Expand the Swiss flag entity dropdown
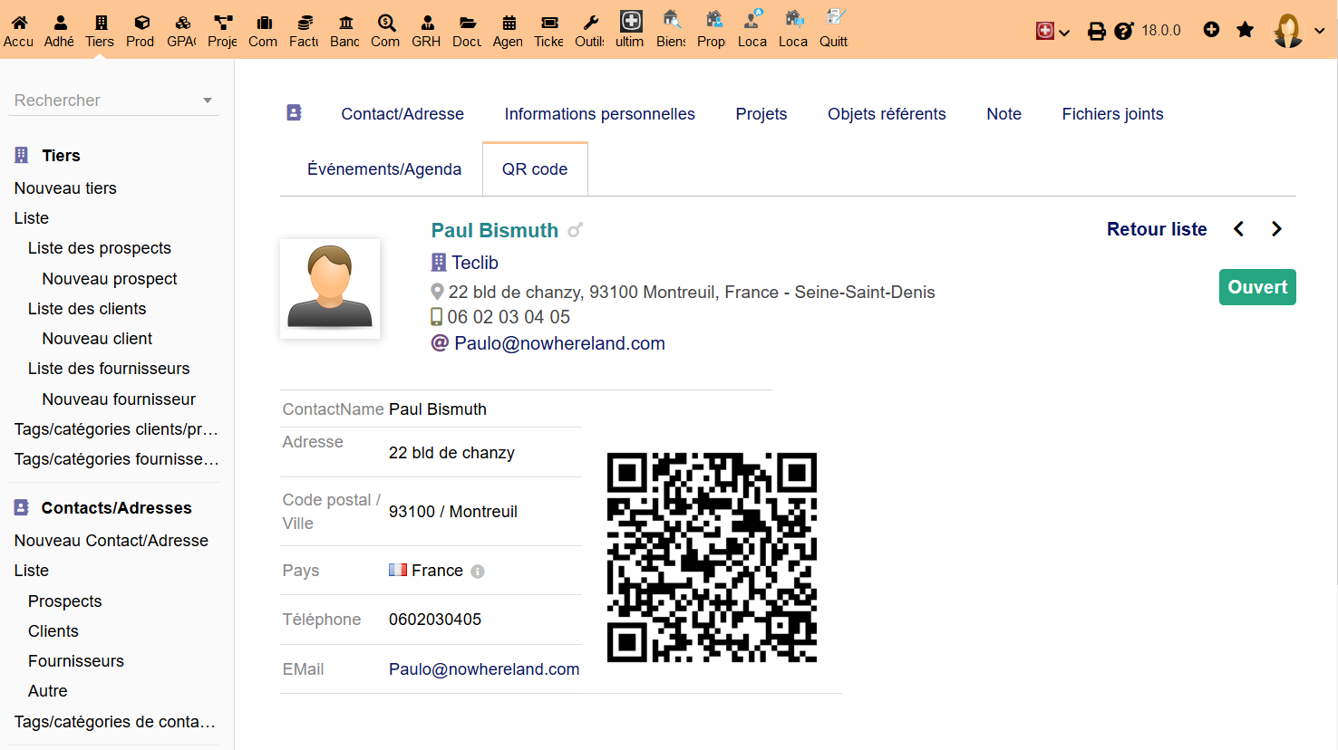The image size is (1338, 750). coord(1052,31)
